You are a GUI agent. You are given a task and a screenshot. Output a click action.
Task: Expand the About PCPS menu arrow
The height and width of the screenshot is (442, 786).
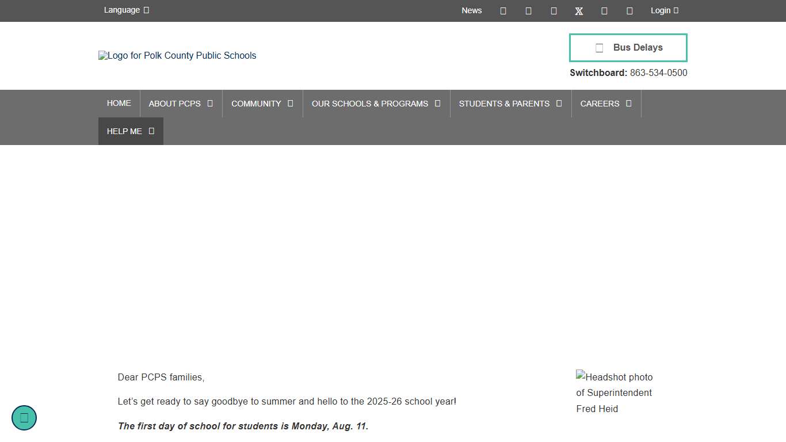click(210, 104)
